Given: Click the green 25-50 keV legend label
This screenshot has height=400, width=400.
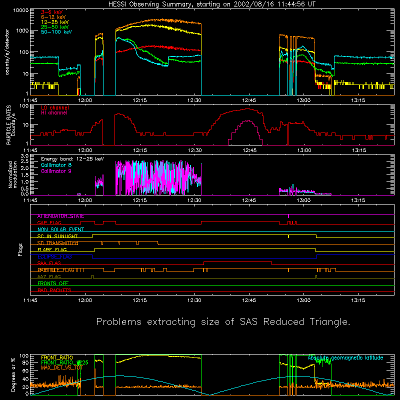Looking at the screenshot, I should click(x=54, y=27).
